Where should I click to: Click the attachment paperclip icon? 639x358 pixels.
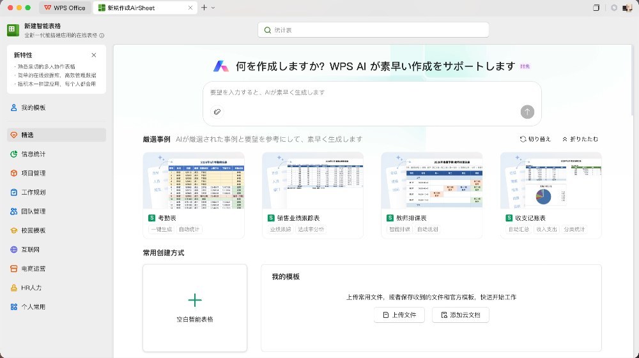pyautogui.click(x=217, y=112)
